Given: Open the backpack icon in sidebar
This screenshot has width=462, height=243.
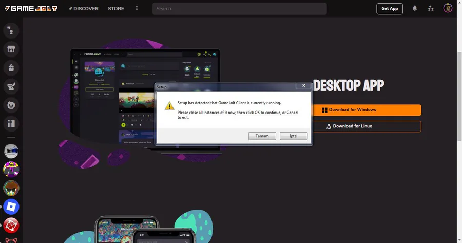Looking at the screenshot, I should coord(11,67).
